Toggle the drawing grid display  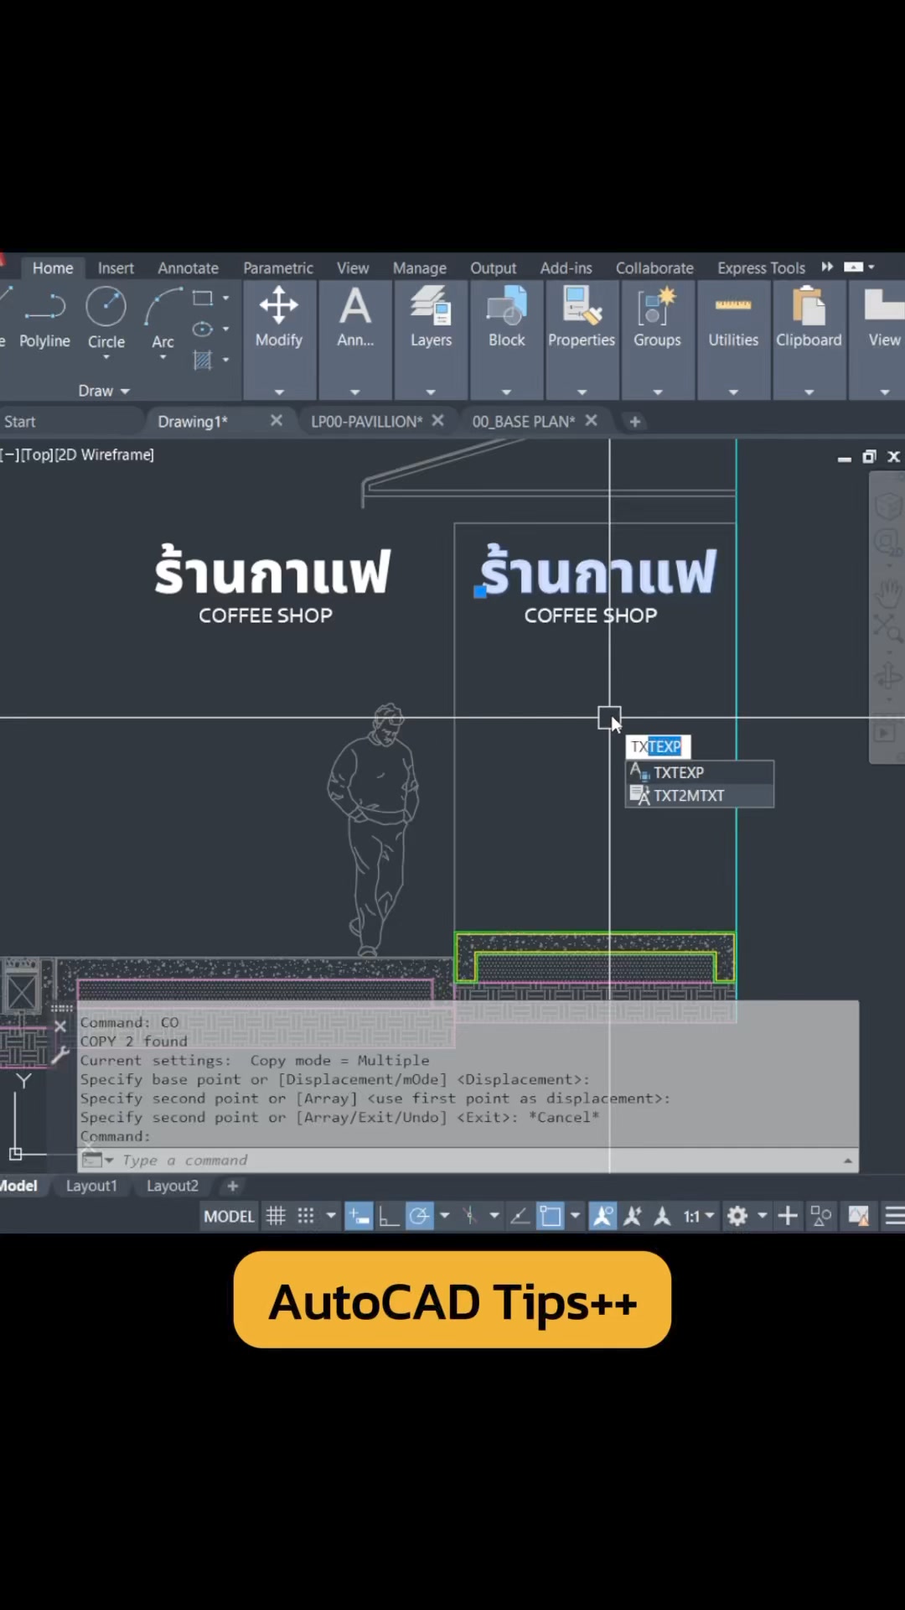point(276,1216)
